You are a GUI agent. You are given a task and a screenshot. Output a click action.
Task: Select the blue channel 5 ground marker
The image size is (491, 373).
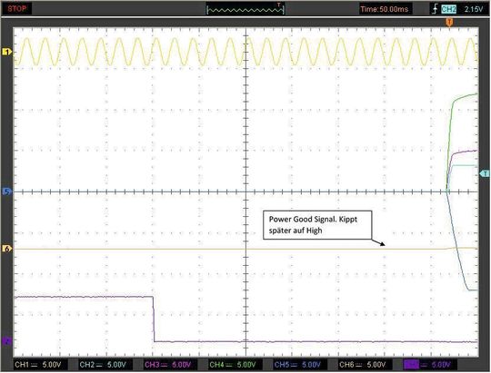pos(6,191)
